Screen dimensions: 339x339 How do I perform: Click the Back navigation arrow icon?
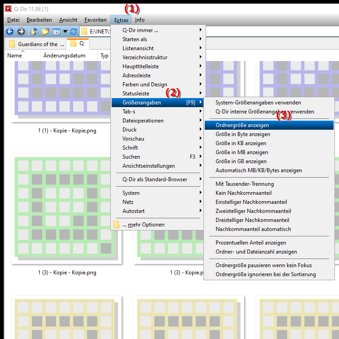[x=10, y=32]
